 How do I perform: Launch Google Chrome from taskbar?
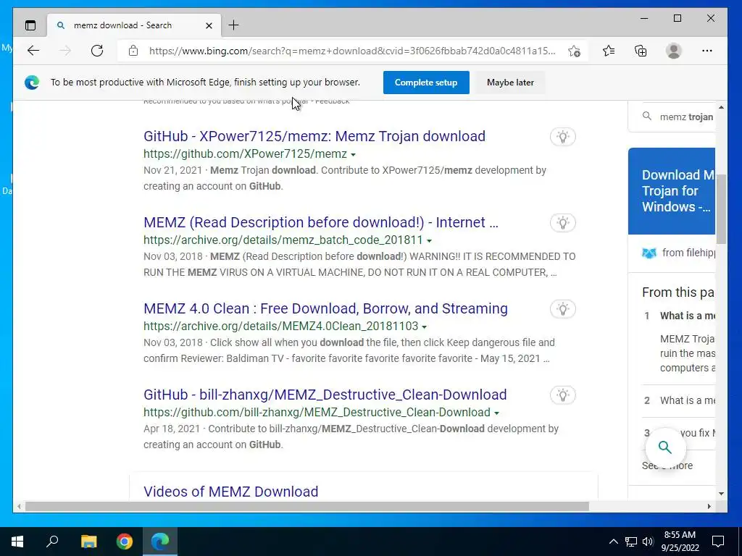(x=125, y=542)
